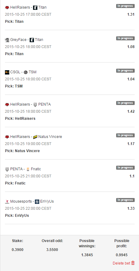
Task: Click the Mousesports team logo
Action: (7, 201)
